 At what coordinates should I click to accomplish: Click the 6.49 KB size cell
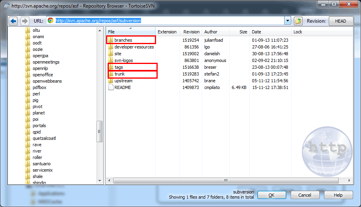[239, 87]
